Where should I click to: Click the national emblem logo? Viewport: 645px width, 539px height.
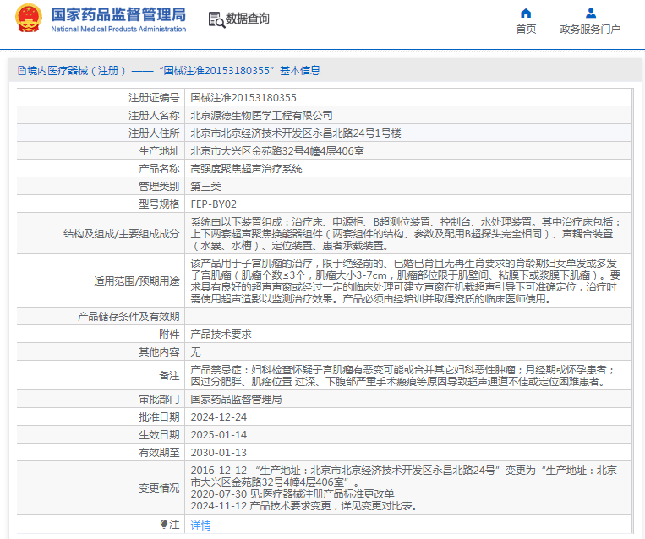(29, 18)
